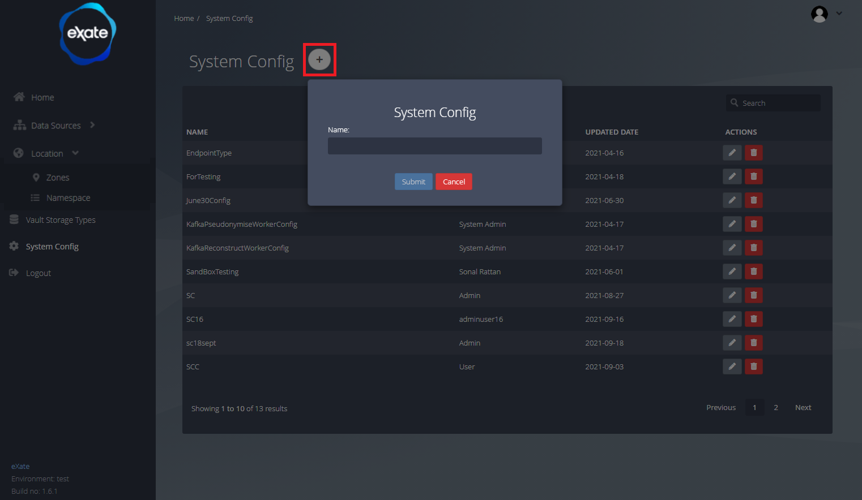Focus the Name input field

(434, 146)
